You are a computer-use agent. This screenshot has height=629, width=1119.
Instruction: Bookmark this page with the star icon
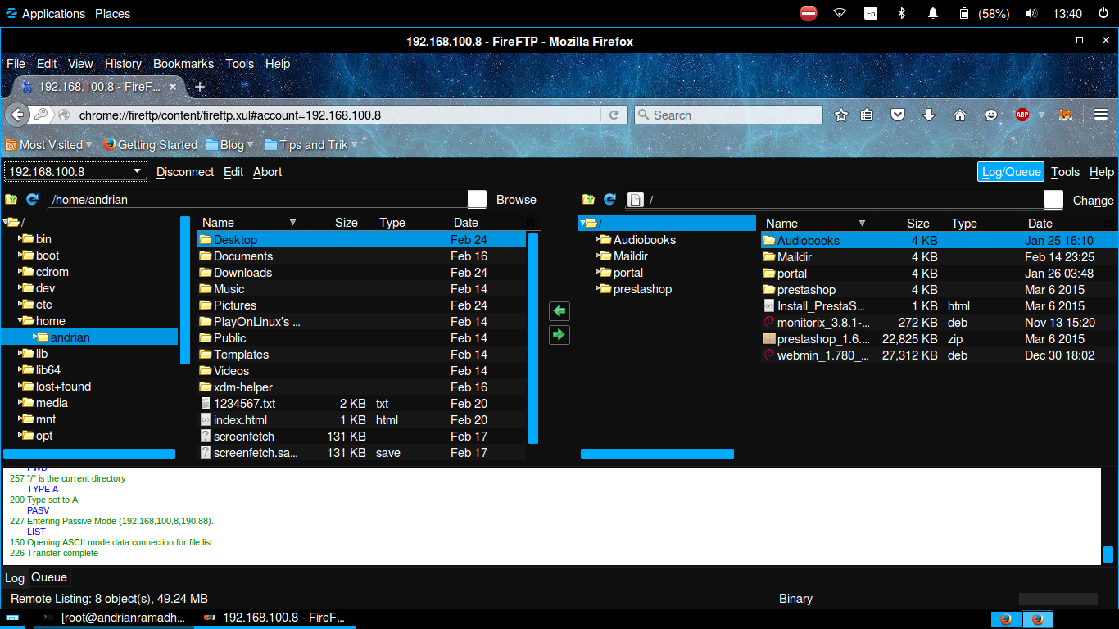tap(841, 115)
